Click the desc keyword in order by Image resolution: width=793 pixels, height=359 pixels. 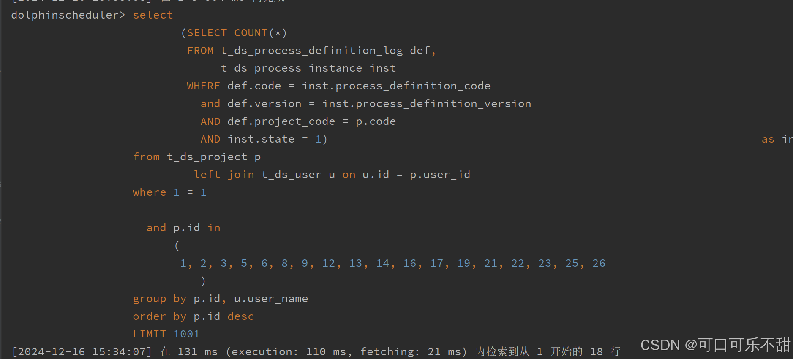point(240,316)
